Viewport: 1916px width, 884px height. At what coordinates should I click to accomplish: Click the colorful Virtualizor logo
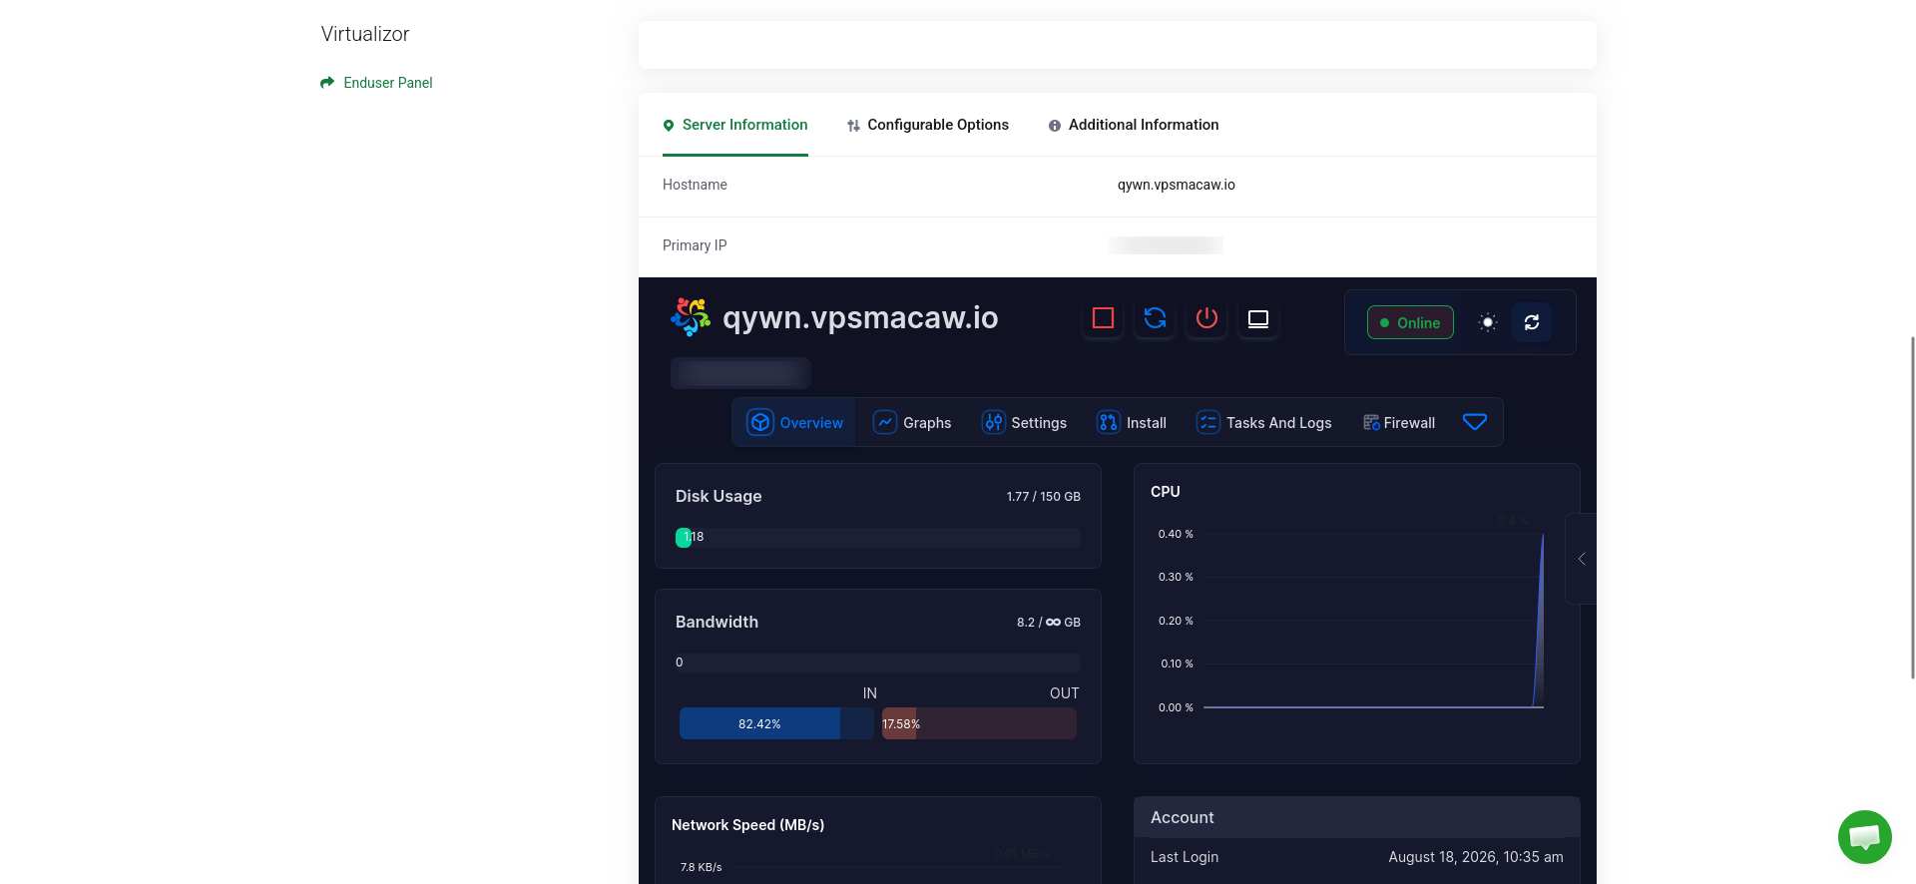[691, 317]
